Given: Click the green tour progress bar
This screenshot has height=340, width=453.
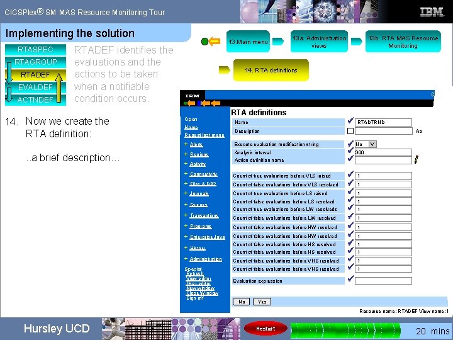Looking at the screenshot, I should [345, 331].
